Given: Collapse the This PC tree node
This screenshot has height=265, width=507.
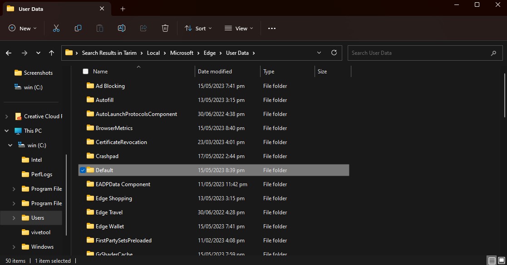Looking at the screenshot, I should coord(6,131).
